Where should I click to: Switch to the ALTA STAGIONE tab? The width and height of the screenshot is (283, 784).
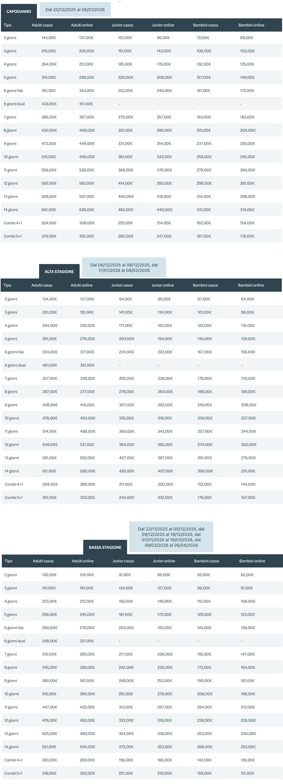click(59, 272)
